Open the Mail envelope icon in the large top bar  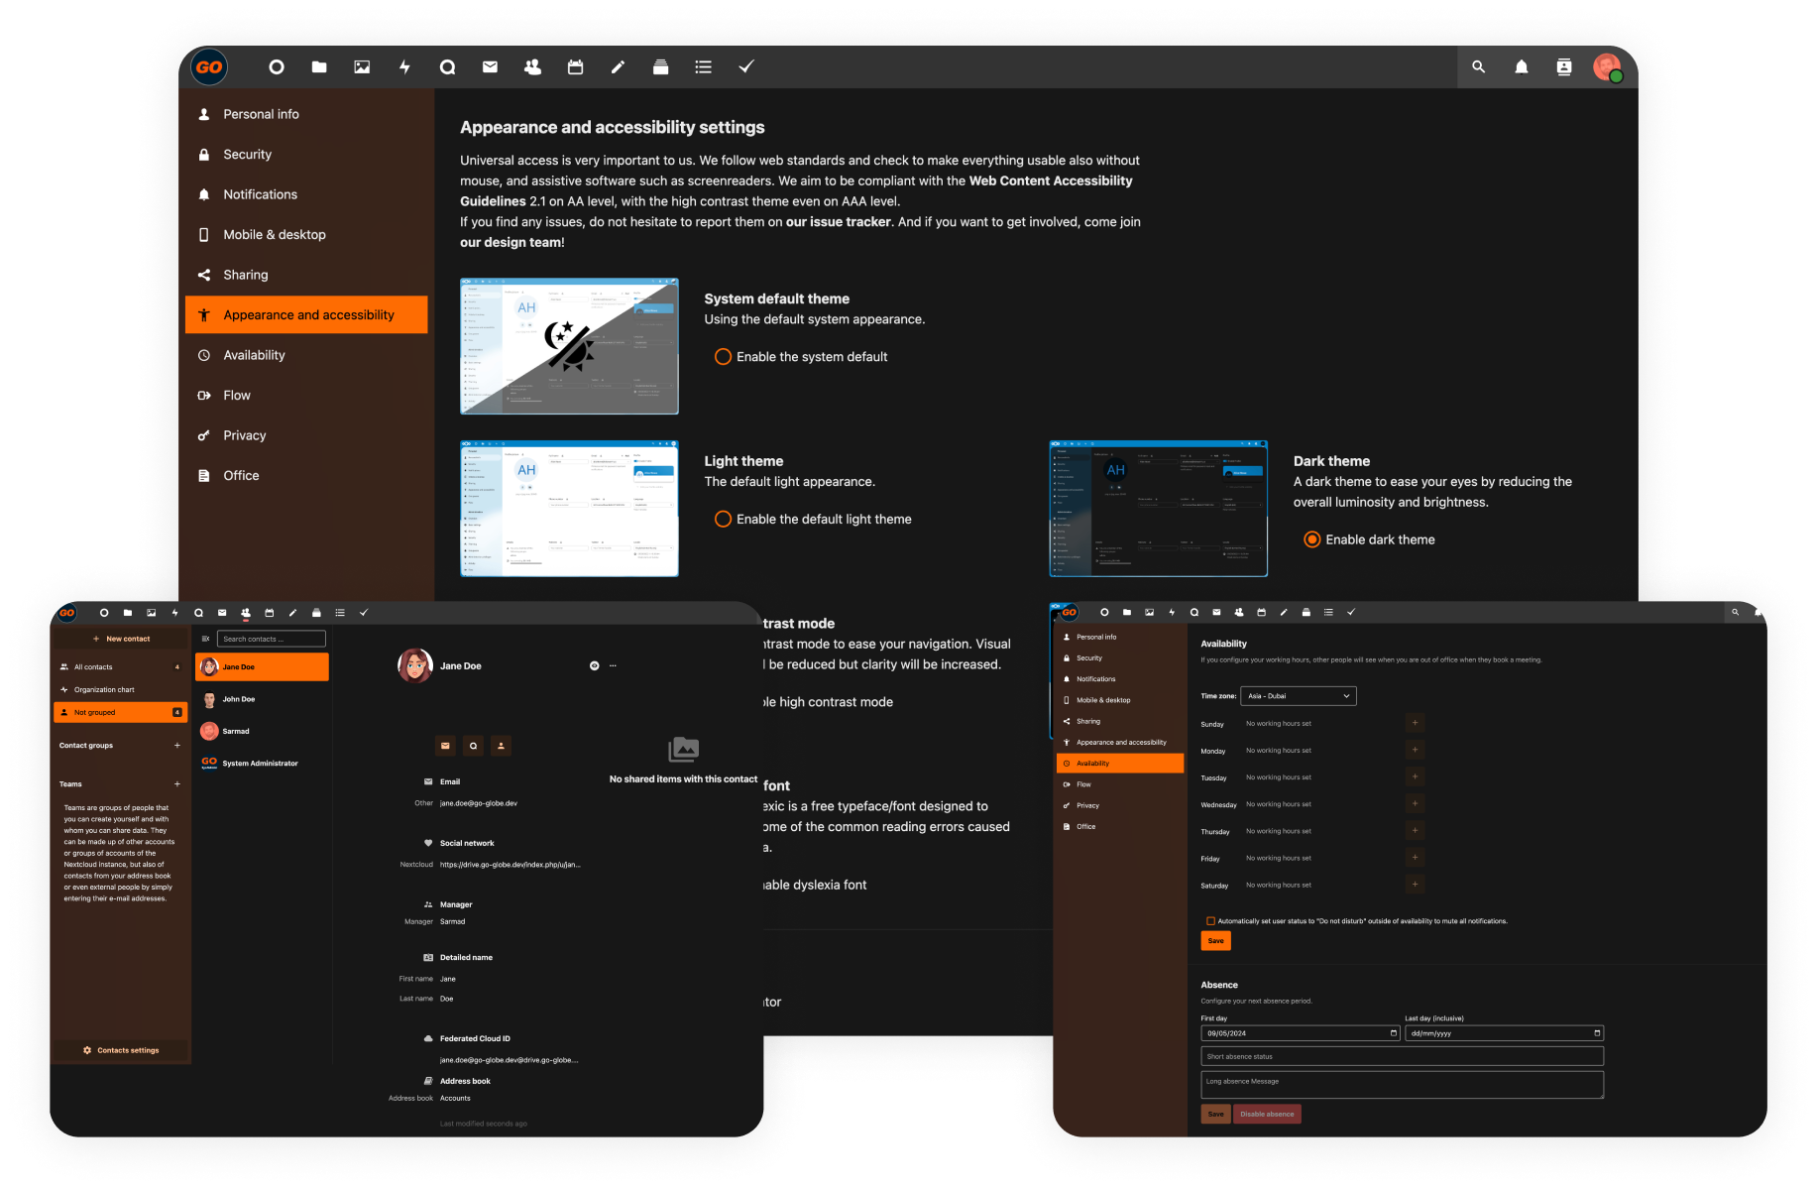pyautogui.click(x=490, y=67)
